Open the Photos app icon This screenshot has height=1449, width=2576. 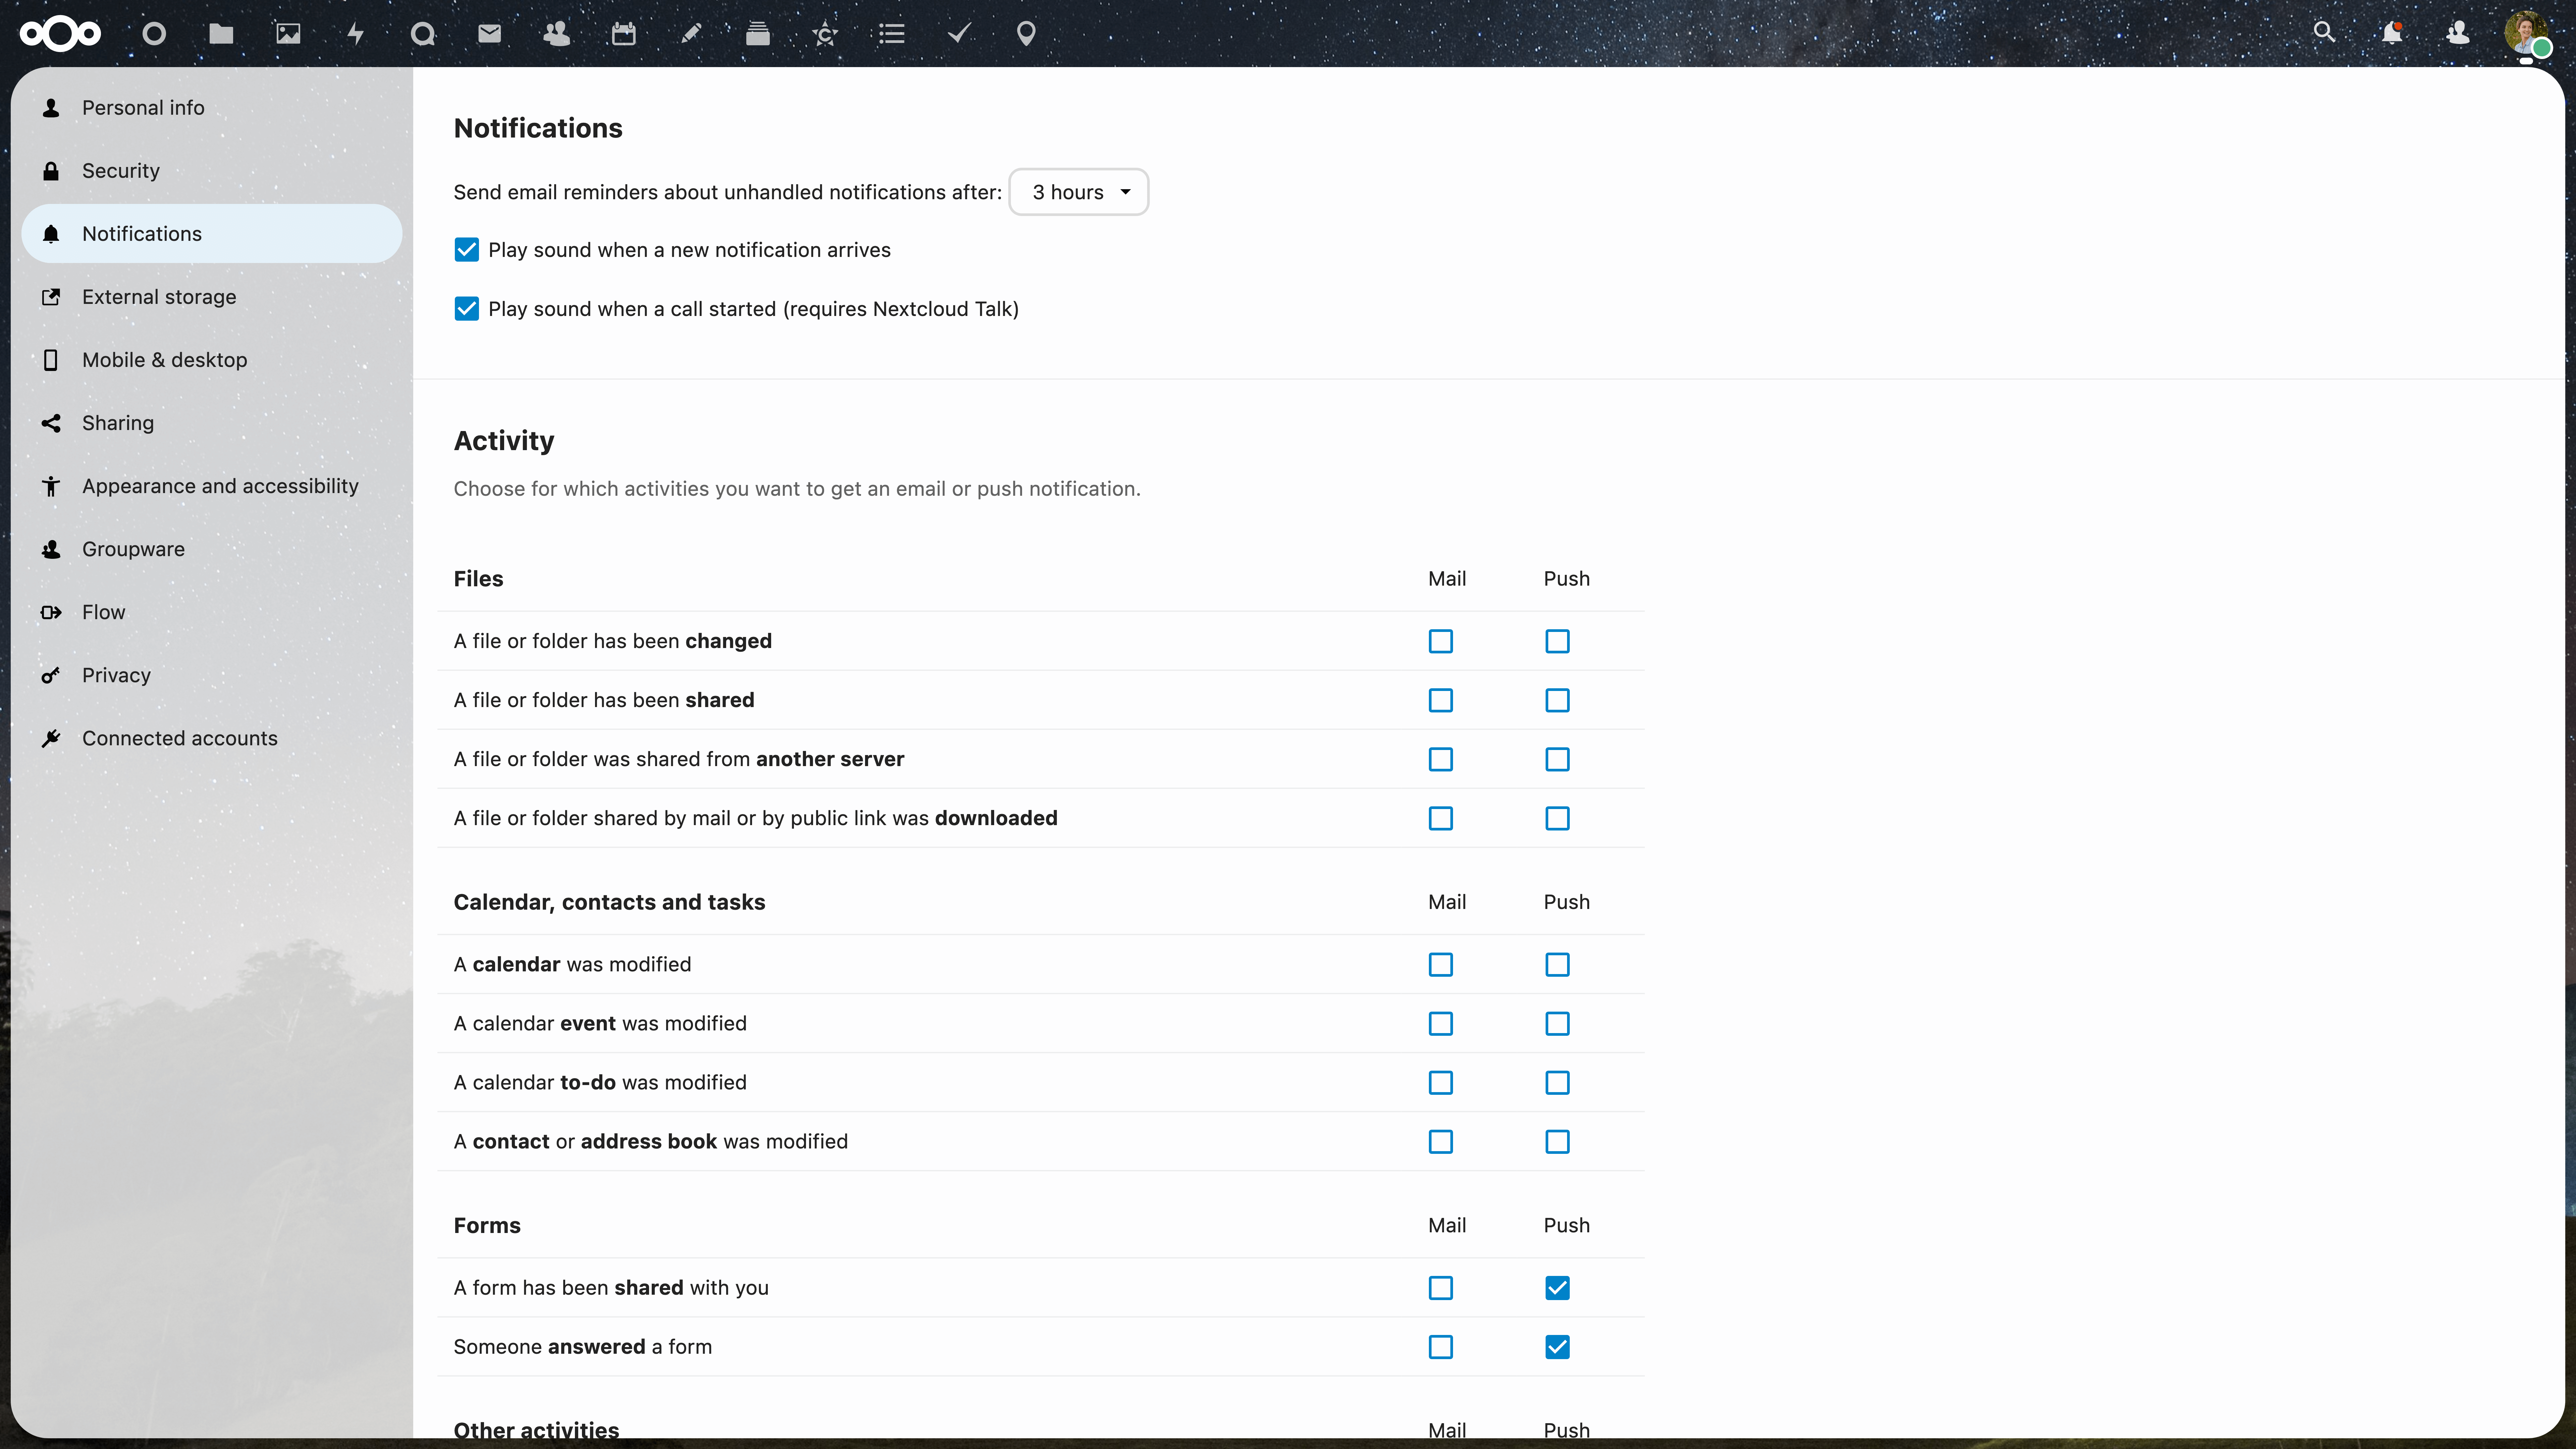tap(288, 34)
